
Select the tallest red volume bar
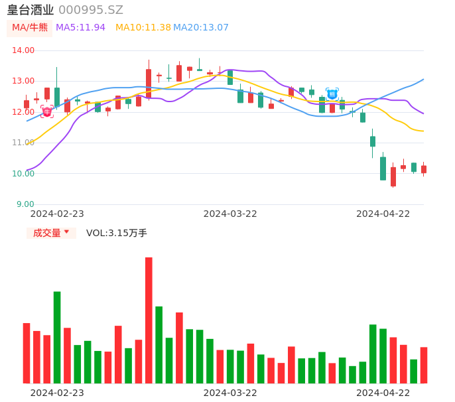149,320
